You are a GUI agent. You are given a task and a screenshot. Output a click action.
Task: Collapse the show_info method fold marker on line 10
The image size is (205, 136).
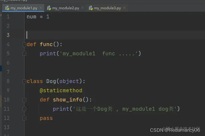tap(24, 100)
